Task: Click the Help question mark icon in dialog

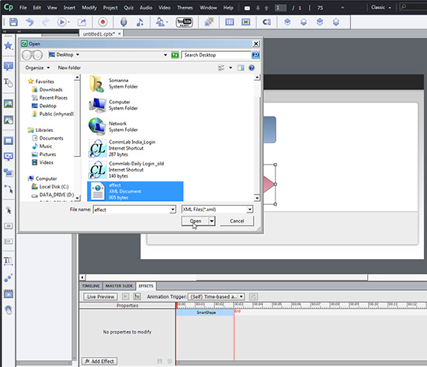Action: coord(252,68)
